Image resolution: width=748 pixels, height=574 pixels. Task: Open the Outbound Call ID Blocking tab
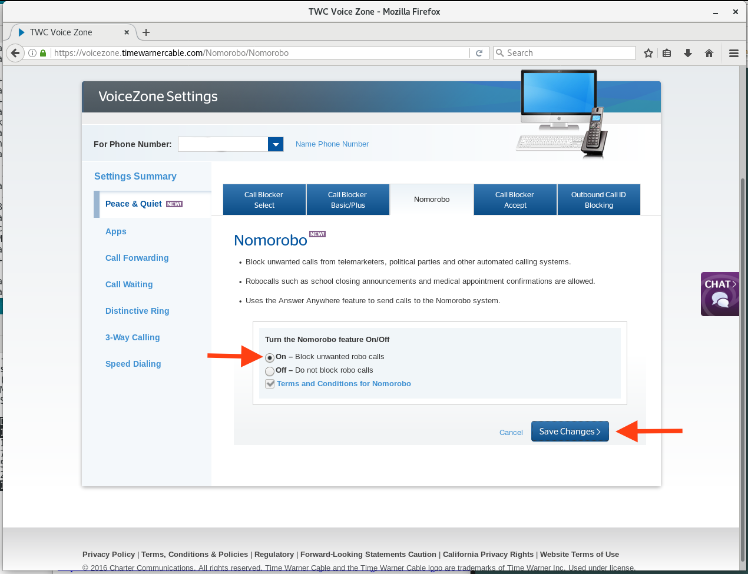[599, 200]
